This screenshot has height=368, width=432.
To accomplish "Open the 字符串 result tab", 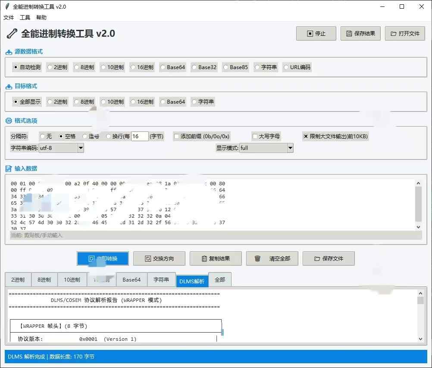I will click(x=161, y=279).
